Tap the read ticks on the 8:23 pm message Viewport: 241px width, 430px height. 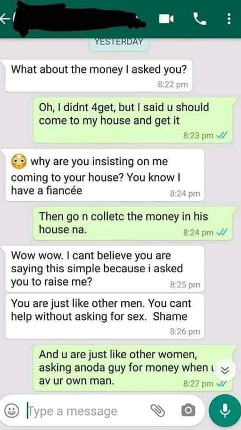(220, 136)
